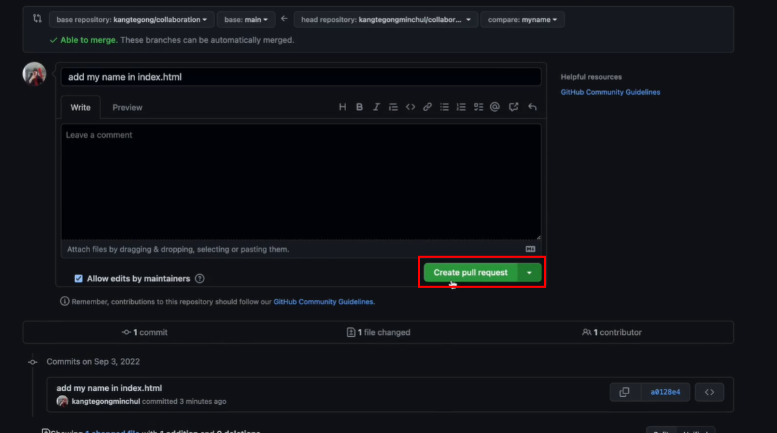Image resolution: width=777 pixels, height=433 pixels.
Task: Open kangtegongminchul profile link
Action: pyautogui.click(x=106, y=402)
